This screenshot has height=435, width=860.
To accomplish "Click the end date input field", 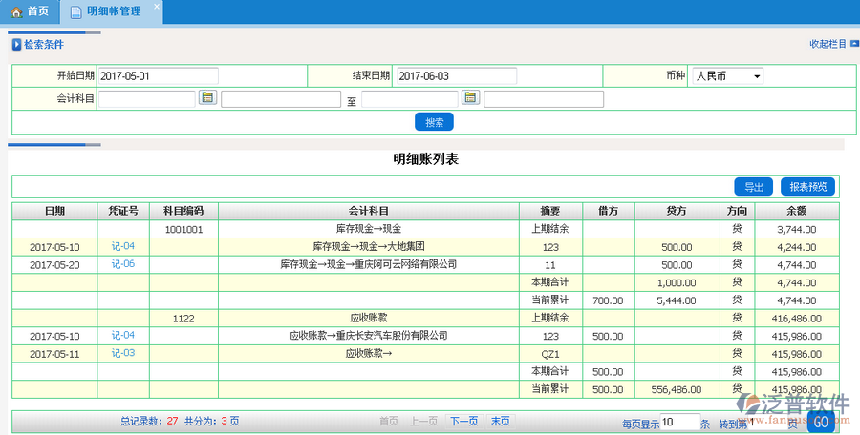I will pyautogui.click(x=455, y=76).
